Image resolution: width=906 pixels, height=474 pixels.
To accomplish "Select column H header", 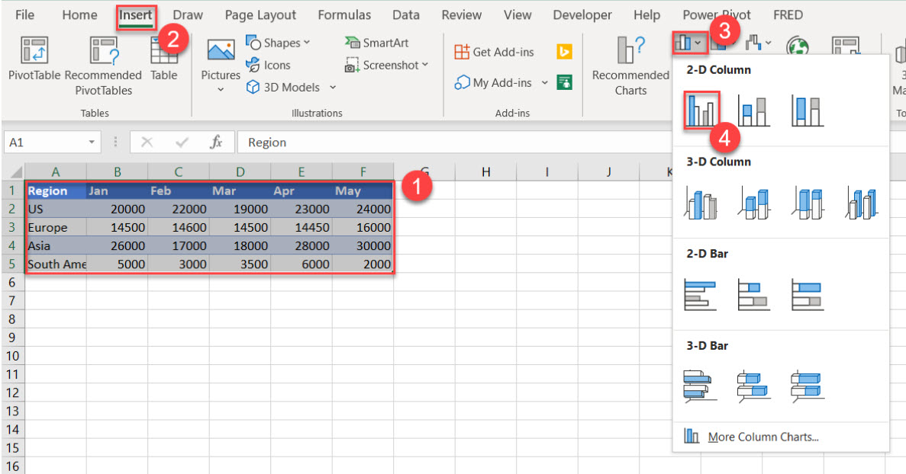I will [x=486, y=171].
